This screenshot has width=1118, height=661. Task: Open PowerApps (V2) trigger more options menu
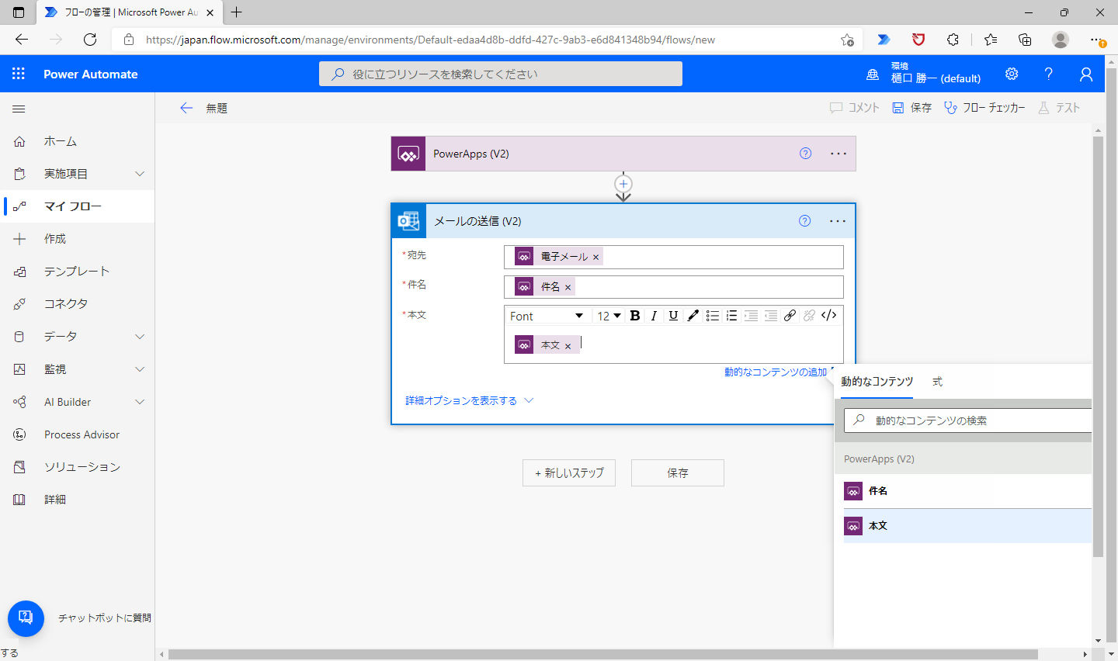coord(838,154)
